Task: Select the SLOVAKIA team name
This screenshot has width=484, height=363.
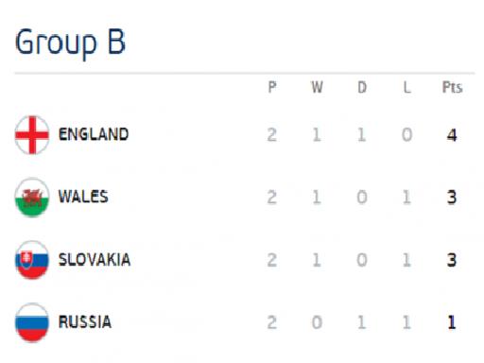Action: pos(95,260)
